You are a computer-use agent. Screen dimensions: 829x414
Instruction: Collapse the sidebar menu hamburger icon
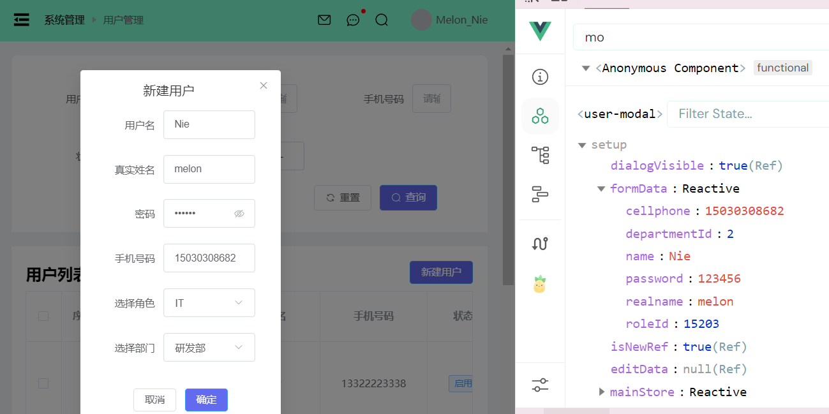(22, 20)
